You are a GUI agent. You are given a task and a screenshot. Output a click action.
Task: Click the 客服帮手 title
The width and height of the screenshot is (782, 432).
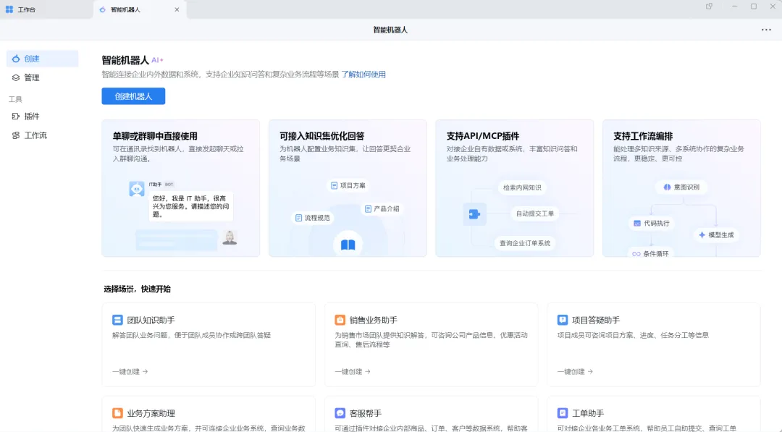[x=365, y=413]
